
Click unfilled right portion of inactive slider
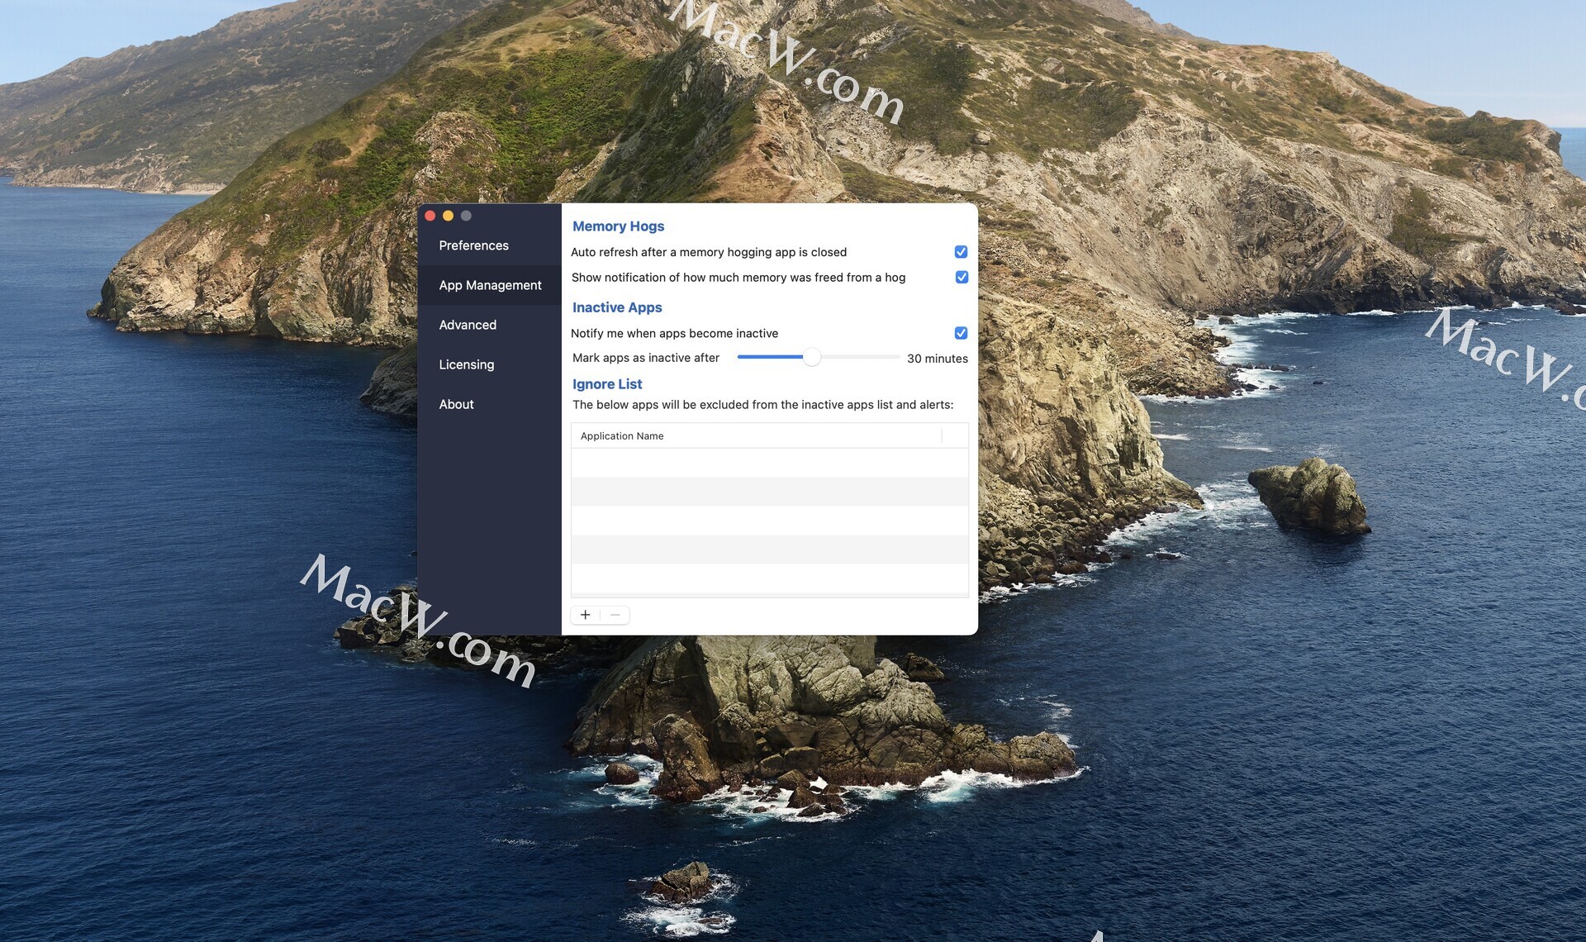859,357
